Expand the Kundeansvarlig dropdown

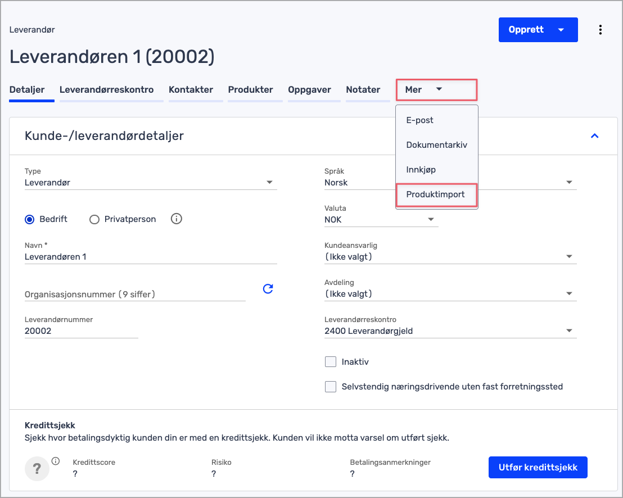(450, 257)
